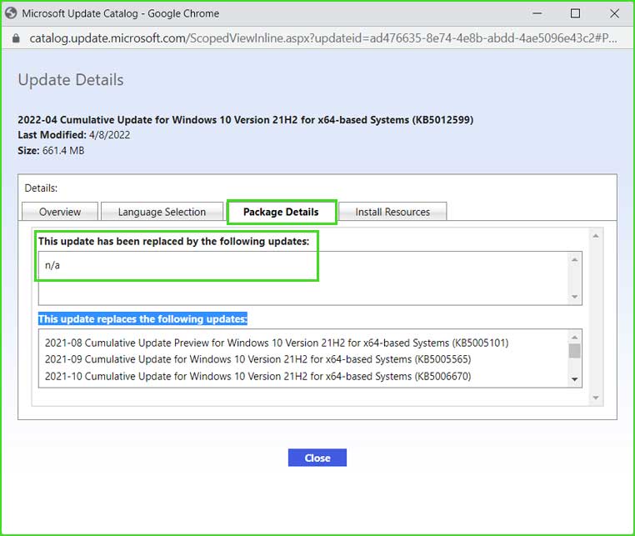635x536 pixels.
Task: Switch to Language Selection tab
Action: 162,212
